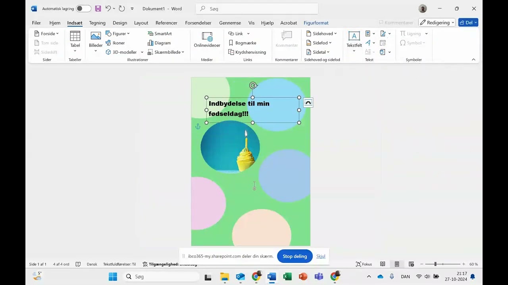Click the Skjul link
Viewport: 508px width, 285px height.
[x=321, y=256]
